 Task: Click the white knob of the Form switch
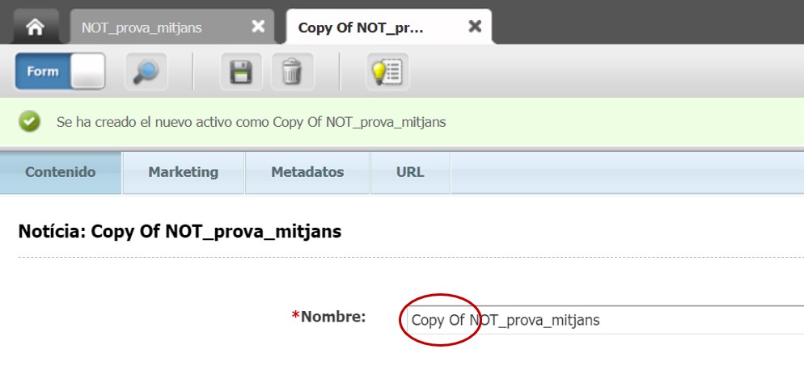[x=87, y=72]
